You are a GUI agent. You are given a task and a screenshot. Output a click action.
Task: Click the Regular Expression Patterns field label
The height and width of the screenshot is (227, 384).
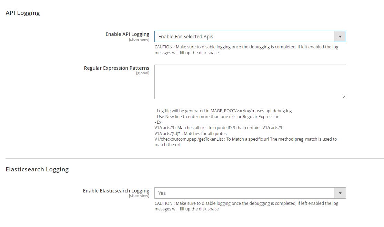pos(117,68)
